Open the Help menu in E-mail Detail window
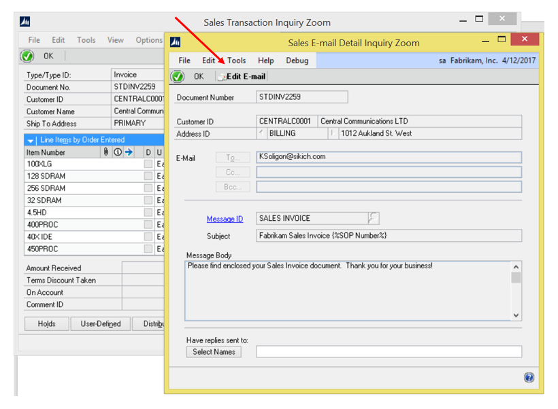The width and height of the screenshot is (558, 409). pyautogui.click(x=266, y=60)
